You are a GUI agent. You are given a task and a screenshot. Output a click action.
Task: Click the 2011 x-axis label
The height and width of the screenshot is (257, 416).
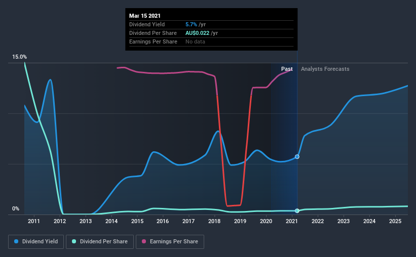point(34,221)
